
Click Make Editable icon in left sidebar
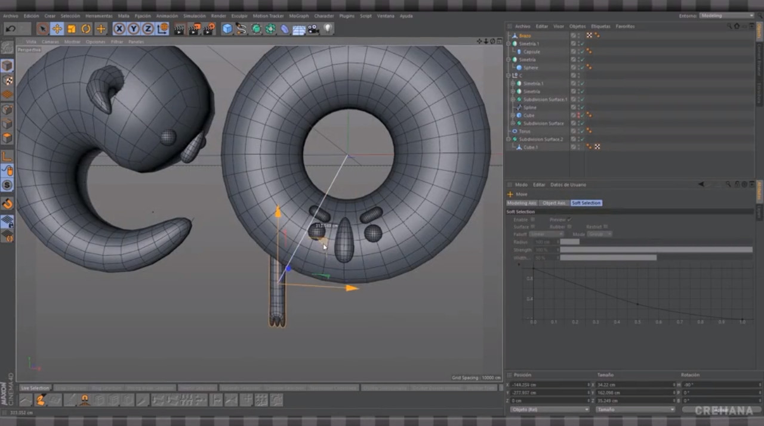point(7,47)
